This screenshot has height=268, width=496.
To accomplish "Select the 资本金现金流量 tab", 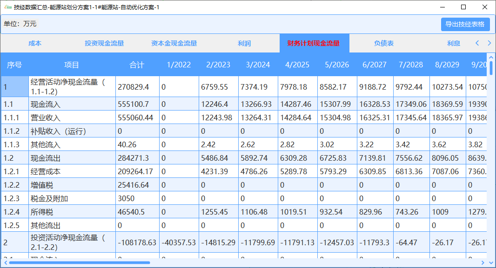I will pos(174,43).
